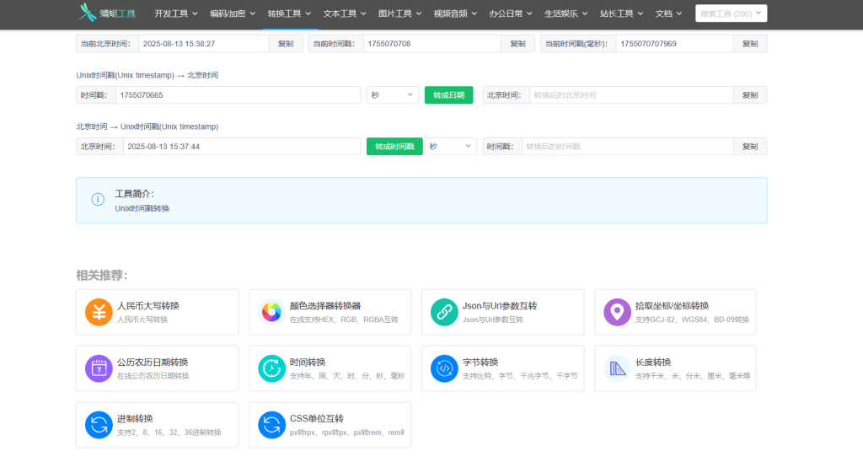This screenshot has width=863, height=462.
Task: Click the green 转成日期 button
Action: point(448,94)
